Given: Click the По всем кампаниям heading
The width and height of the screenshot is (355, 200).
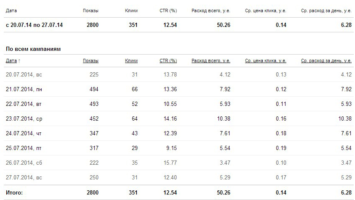Looking at the screenshot, I should [x=33, y=49].
